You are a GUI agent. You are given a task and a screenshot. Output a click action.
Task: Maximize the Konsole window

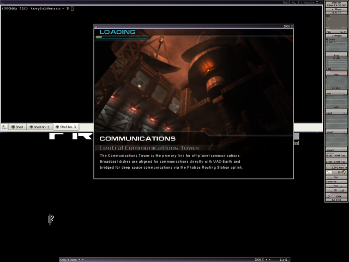pos(317,2)
